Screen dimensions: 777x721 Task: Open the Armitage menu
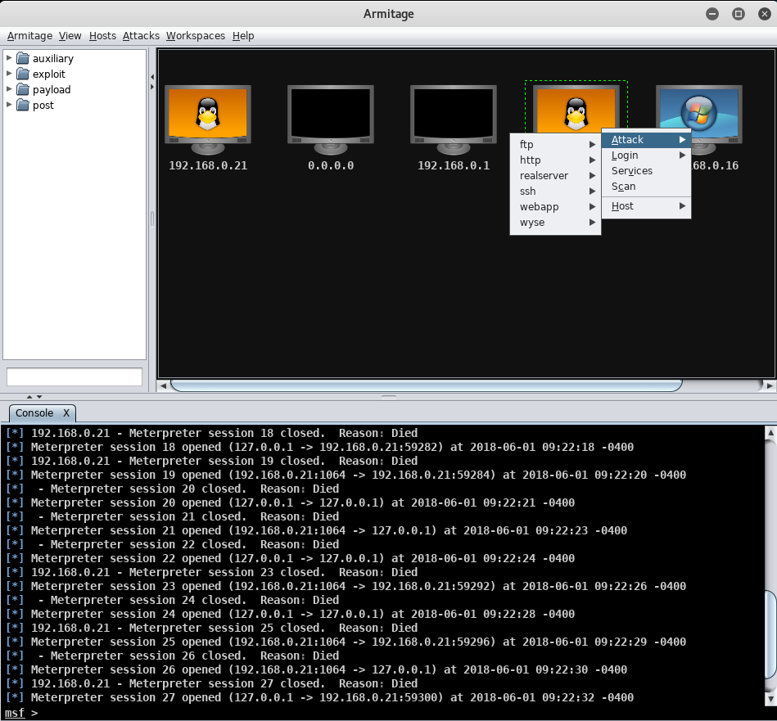pyautogui.click(x=29, y=36)
